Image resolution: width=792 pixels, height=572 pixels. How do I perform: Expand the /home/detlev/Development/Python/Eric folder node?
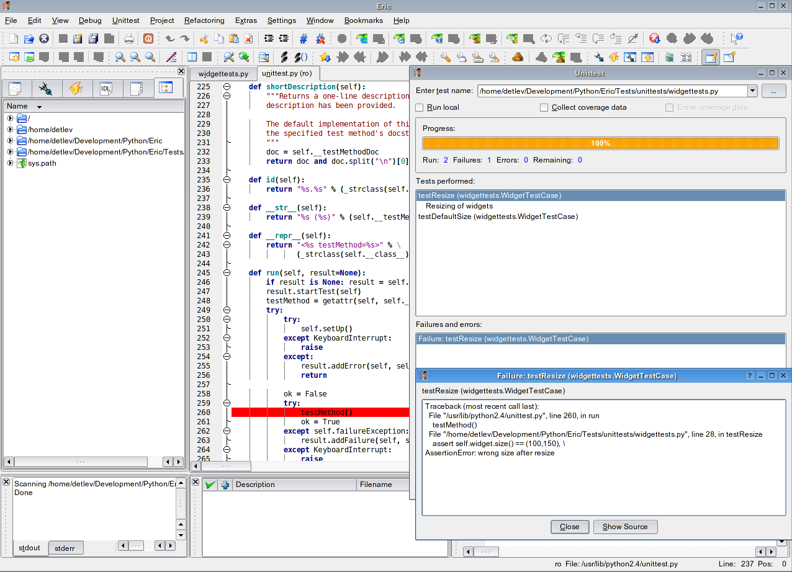(10, 141)
